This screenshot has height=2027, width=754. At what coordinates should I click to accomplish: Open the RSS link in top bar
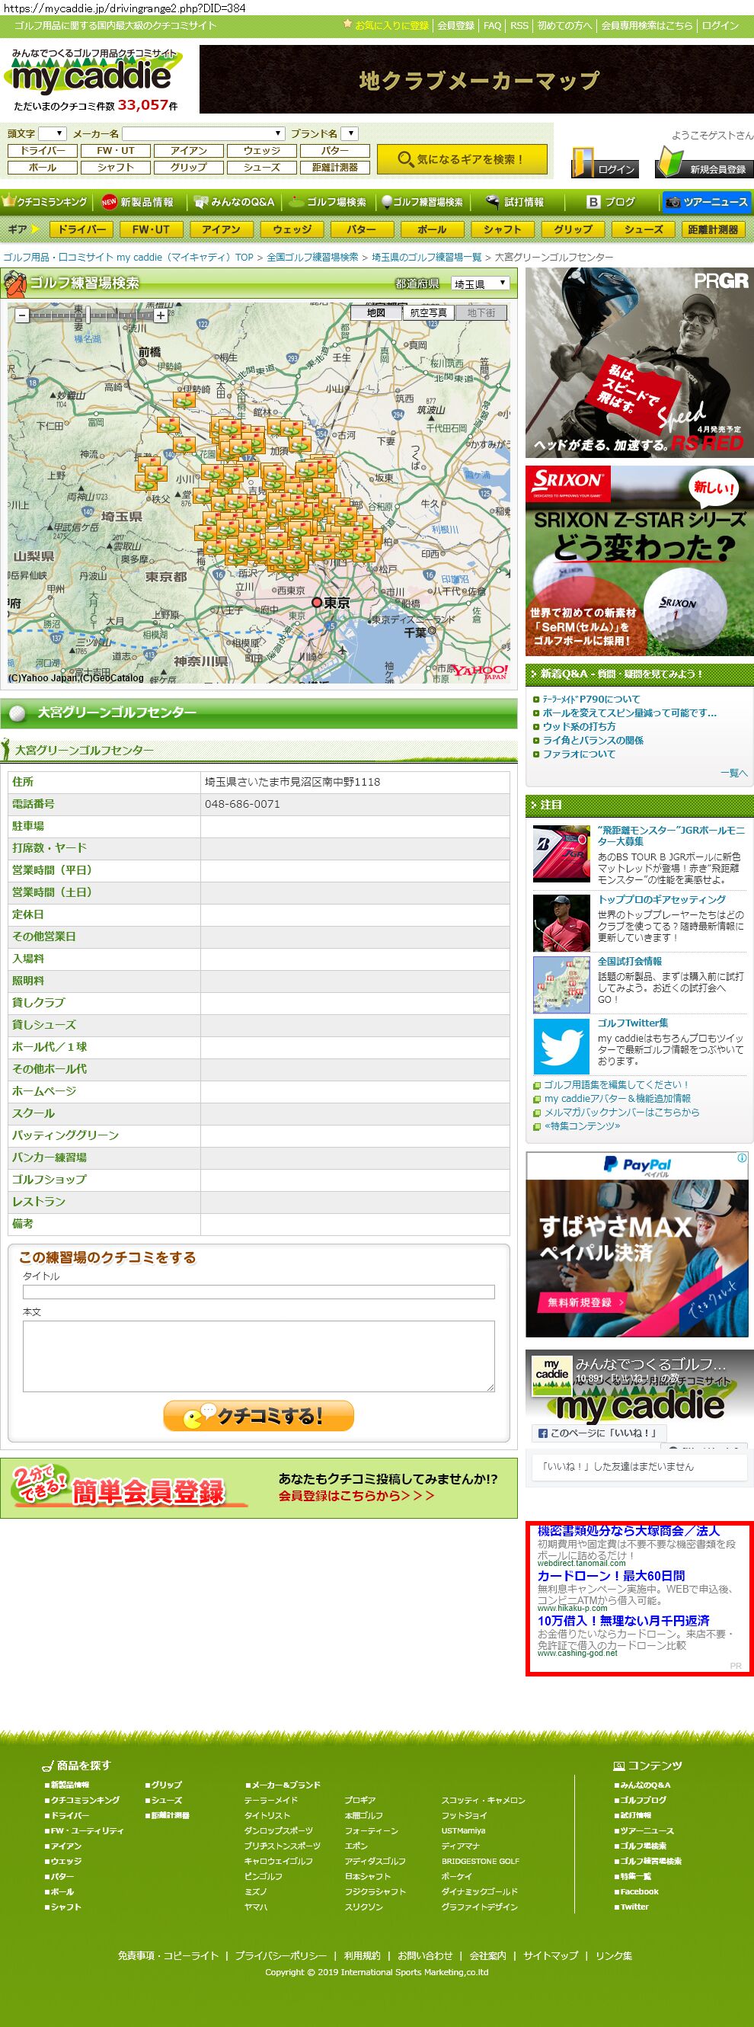coord(519,26)
